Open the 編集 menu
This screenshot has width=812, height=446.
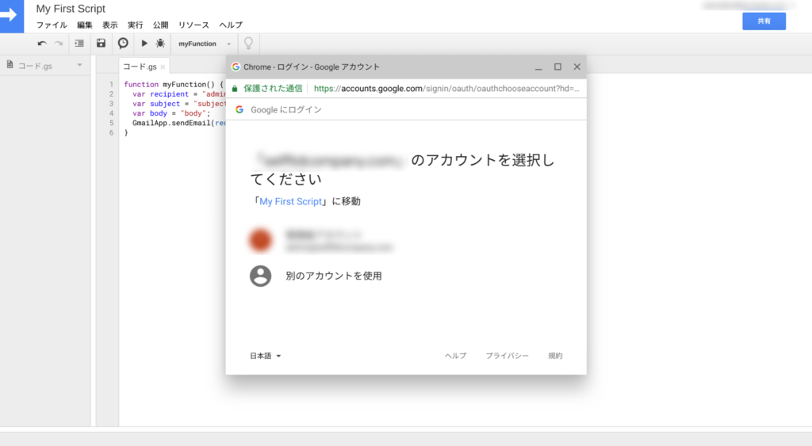[84, 25]
